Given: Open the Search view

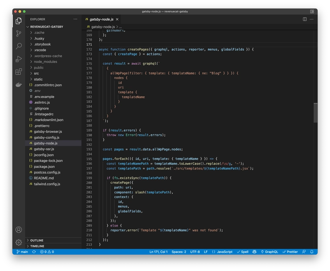Looking at the screenshot, I should click(x=19, y=46).
